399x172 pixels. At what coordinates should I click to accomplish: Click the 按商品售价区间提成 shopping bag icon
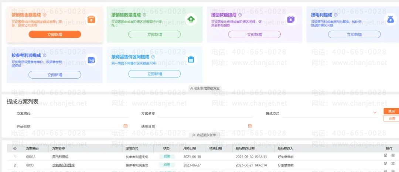click(191, 59)
